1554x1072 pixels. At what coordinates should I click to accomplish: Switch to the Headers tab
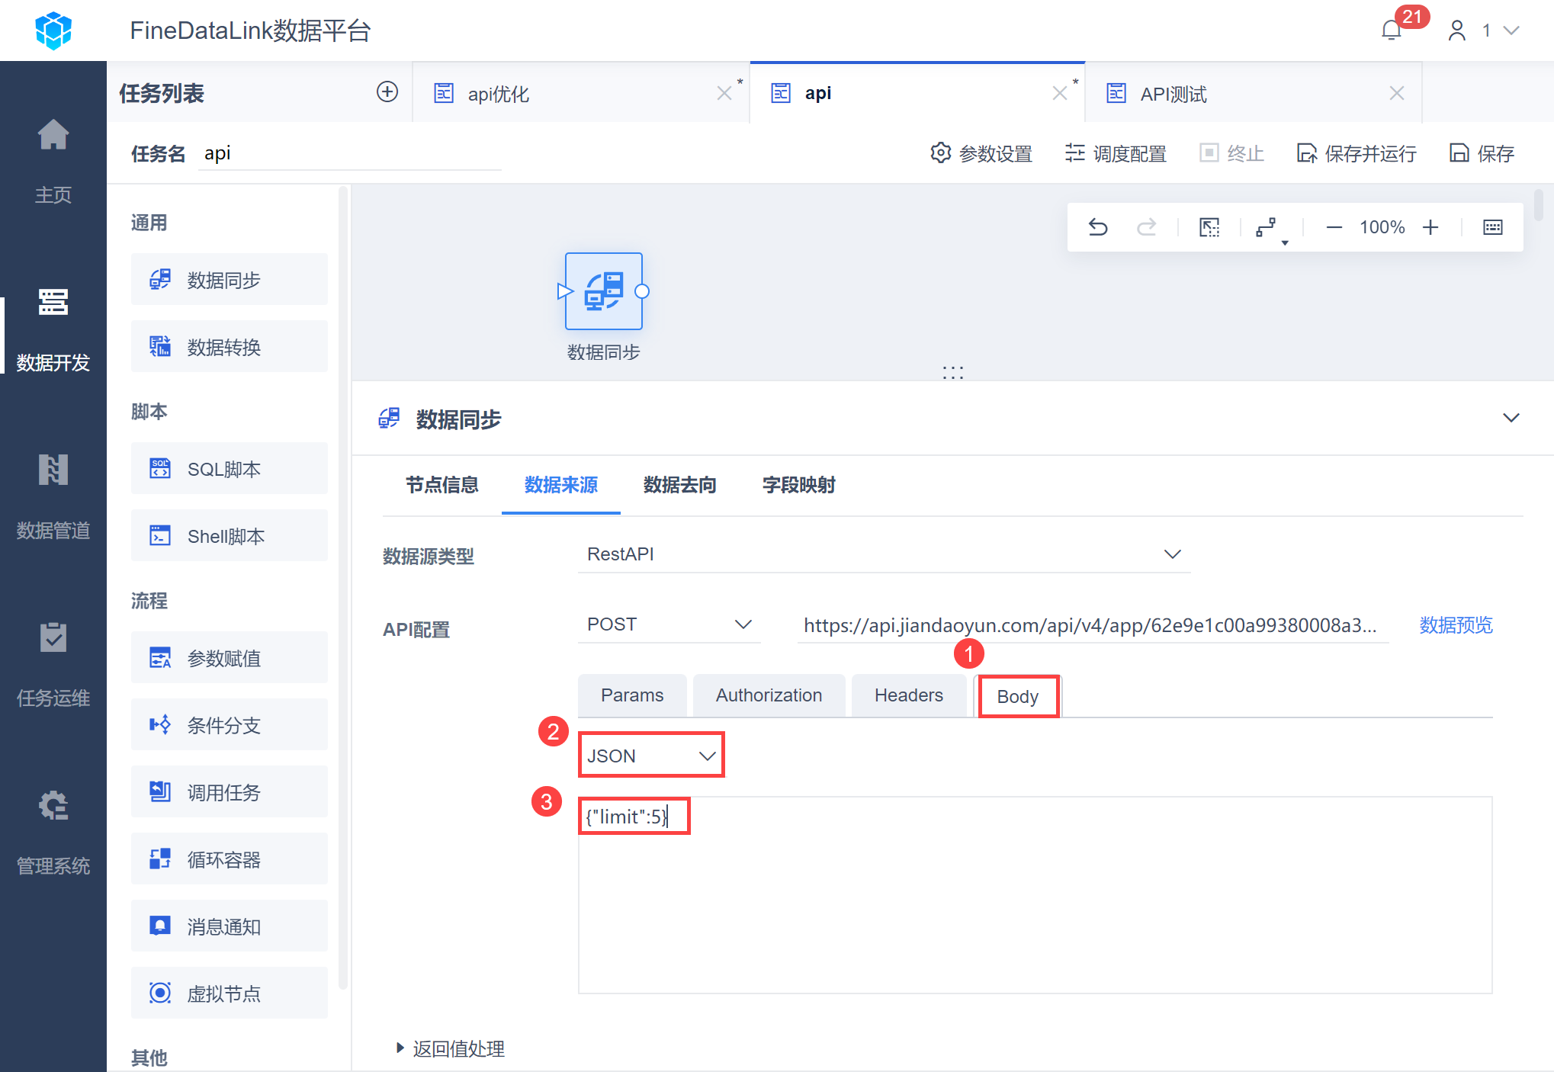(x=908, y=695)
